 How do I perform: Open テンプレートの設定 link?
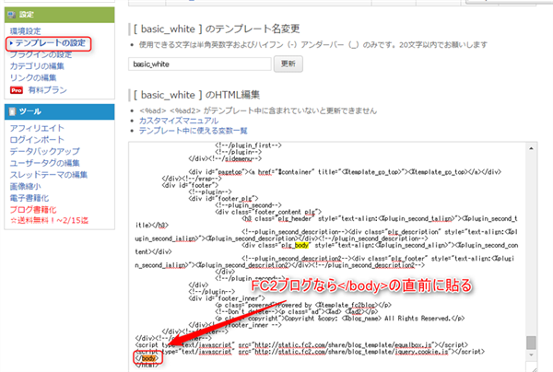pyautogui.click(x=50, y=43)
